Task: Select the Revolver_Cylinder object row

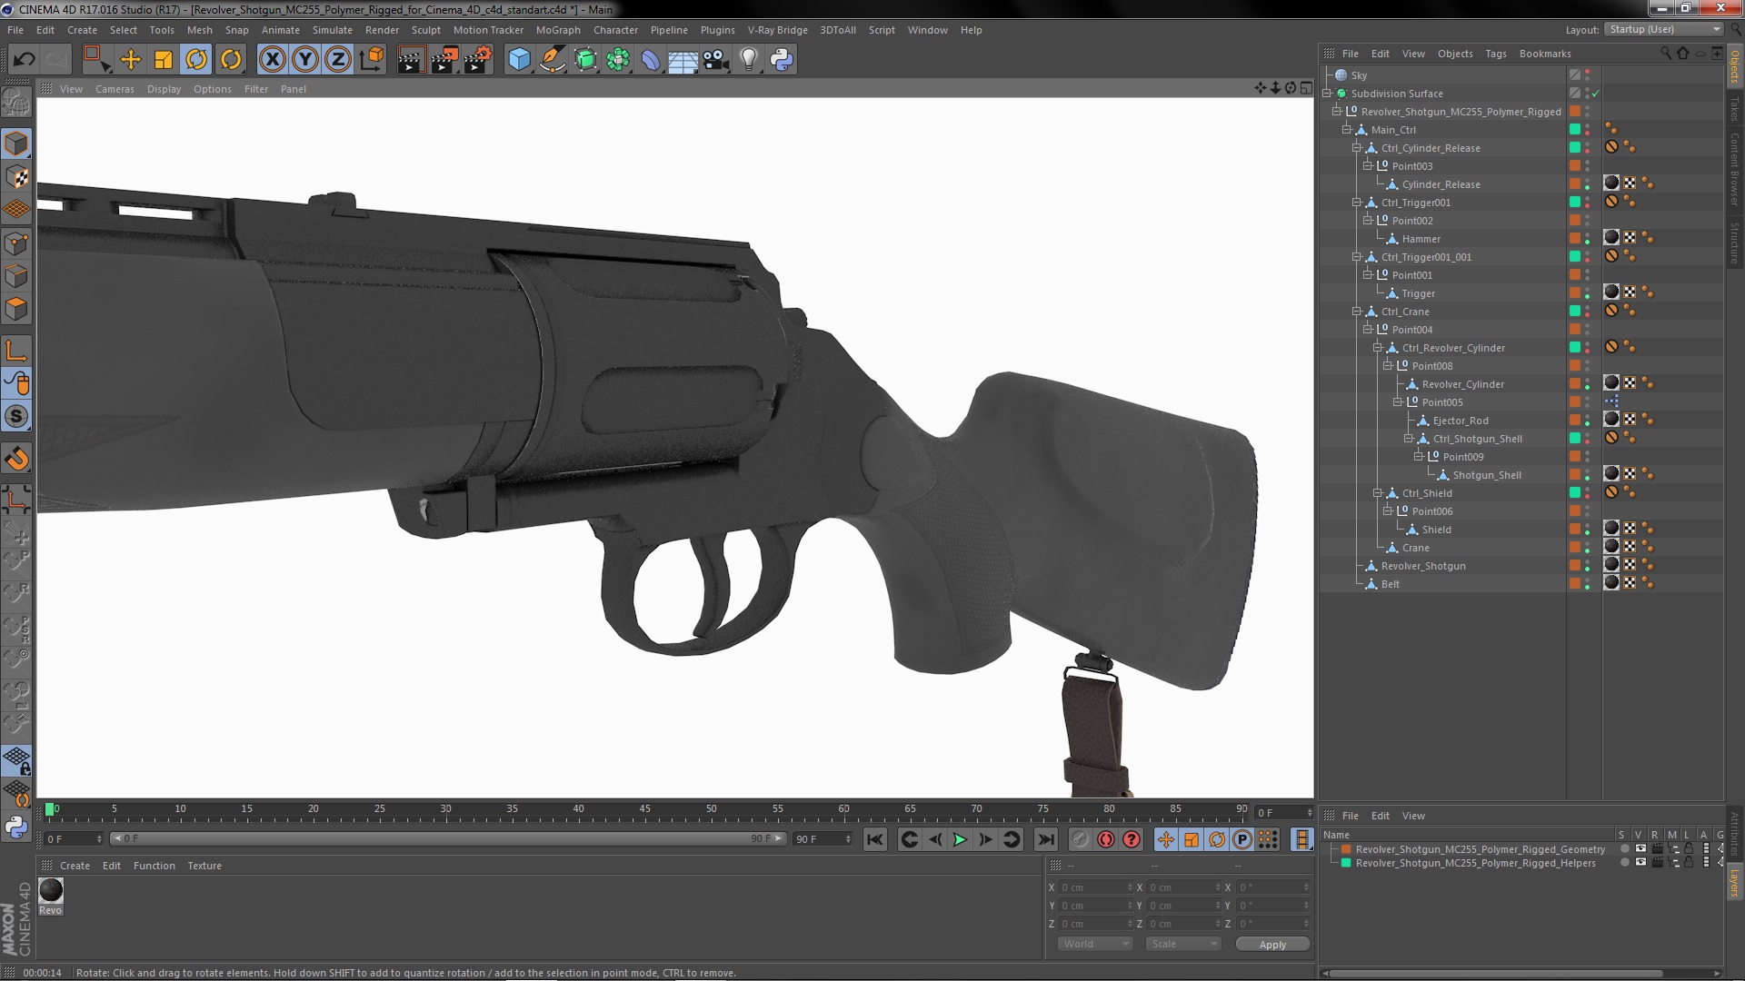Action: (1462, 384)
